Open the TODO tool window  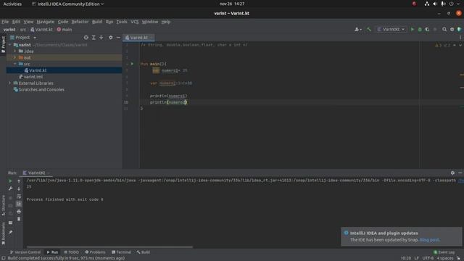coord(71,252)
